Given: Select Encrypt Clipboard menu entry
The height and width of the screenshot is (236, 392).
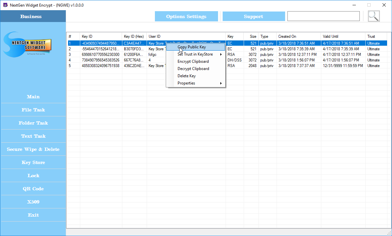Looking at the screenshot, I should [x=196, y=61].
